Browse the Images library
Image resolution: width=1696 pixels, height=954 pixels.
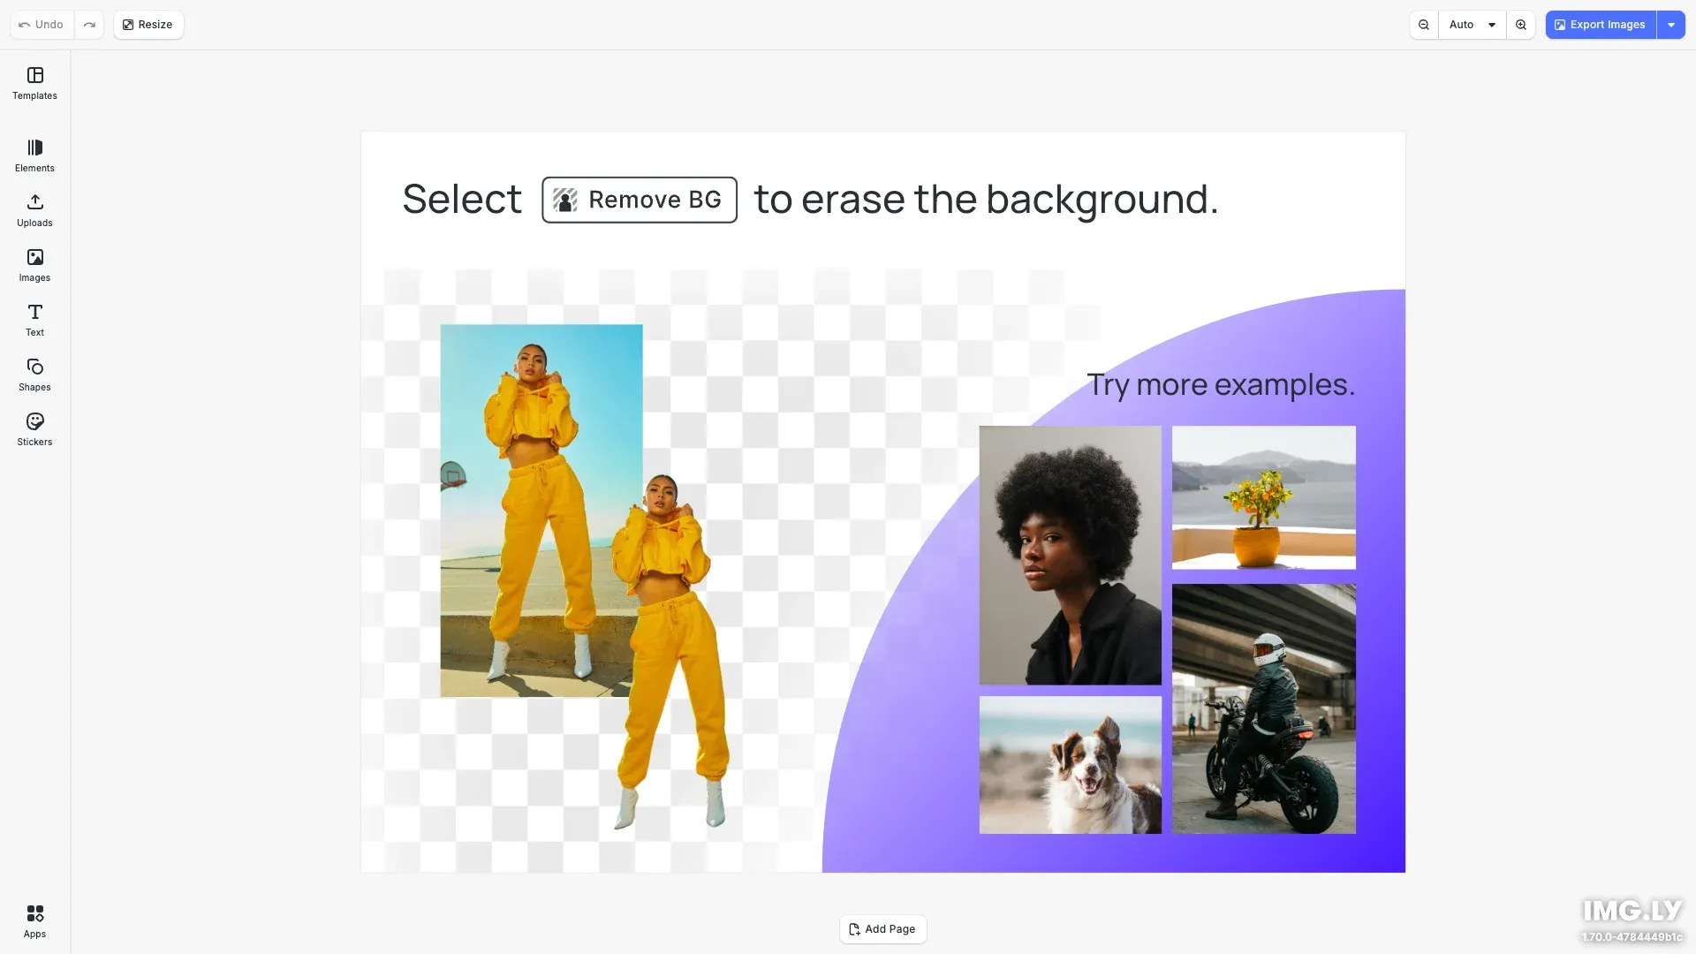tap(34, 265)
